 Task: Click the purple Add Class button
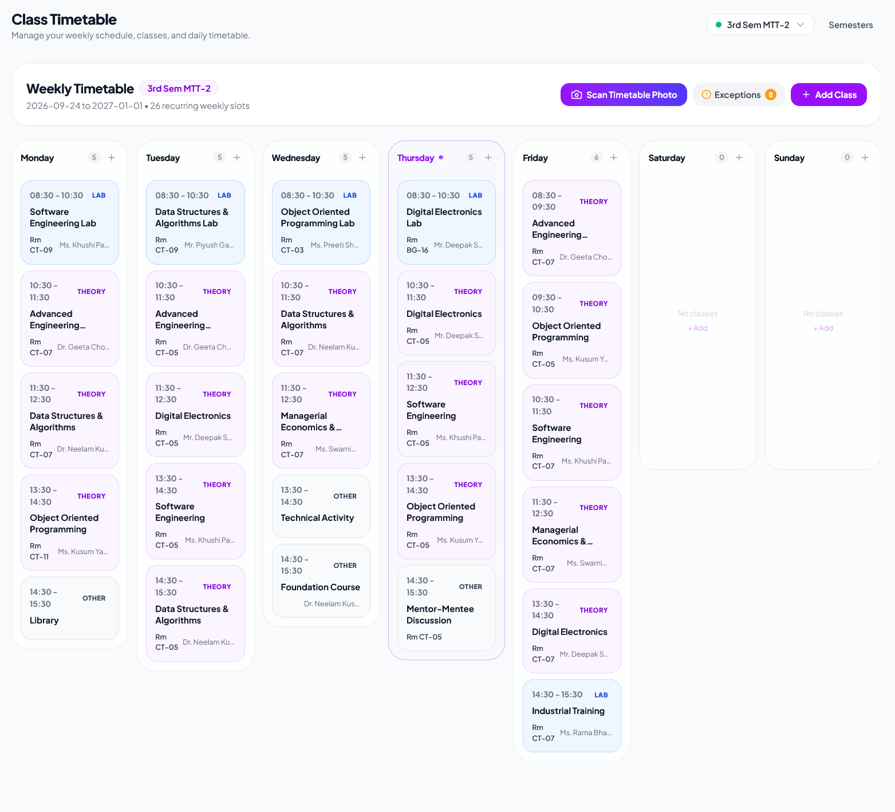(x=829, y=95)
